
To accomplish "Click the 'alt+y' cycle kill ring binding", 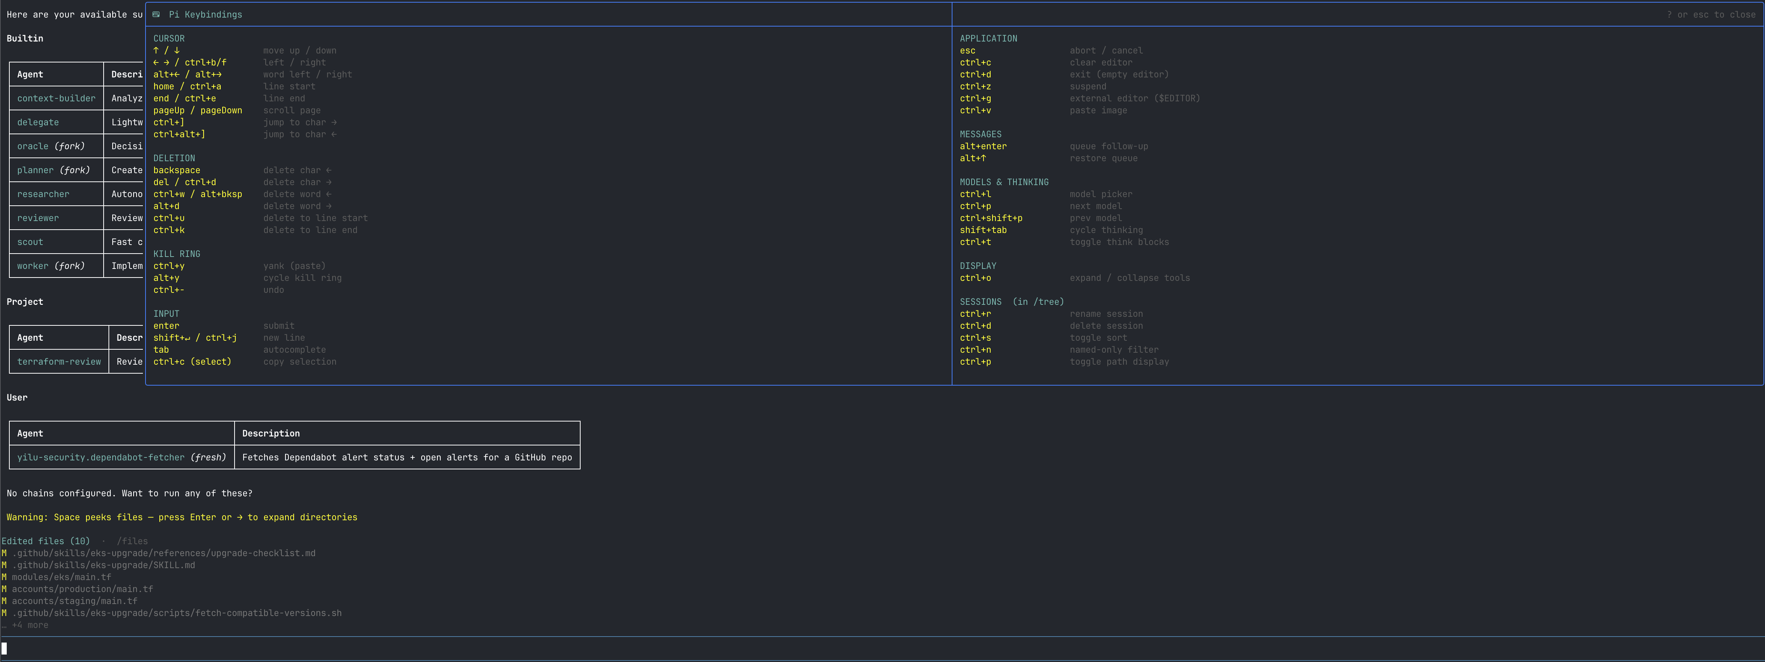I will pos(166,278).
